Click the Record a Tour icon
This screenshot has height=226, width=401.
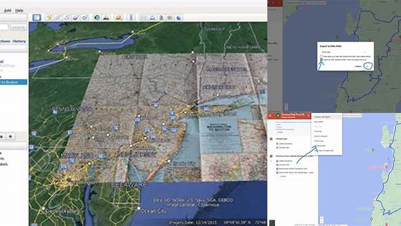pos(85,18)
